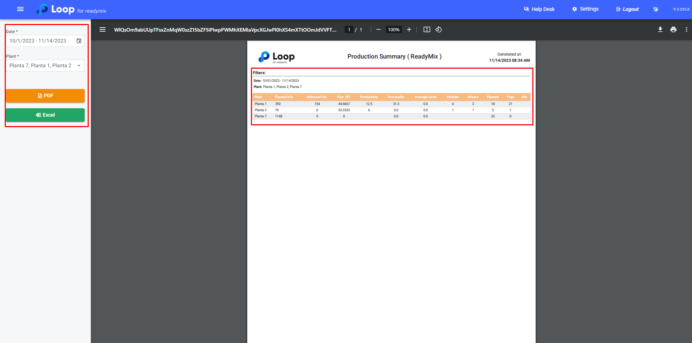Rotate the PDF counterclockwise

(439, 29)
